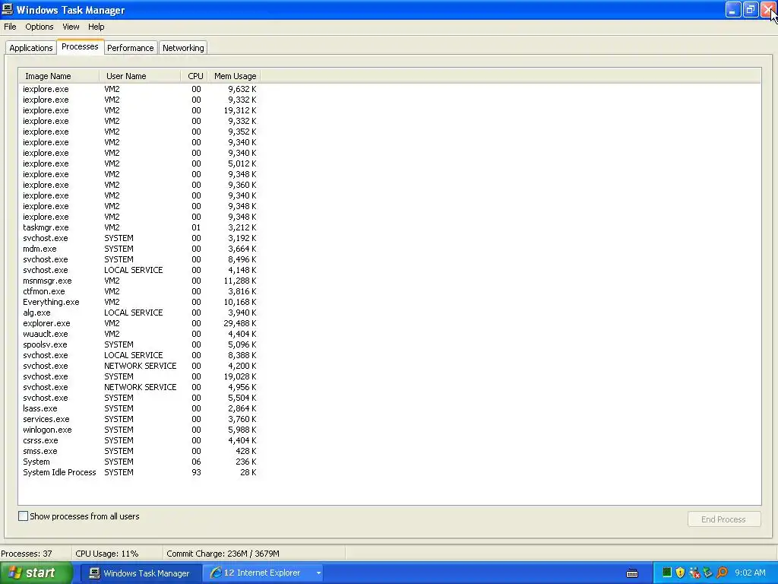Sort processes by CPU column header

pos(195,76)
